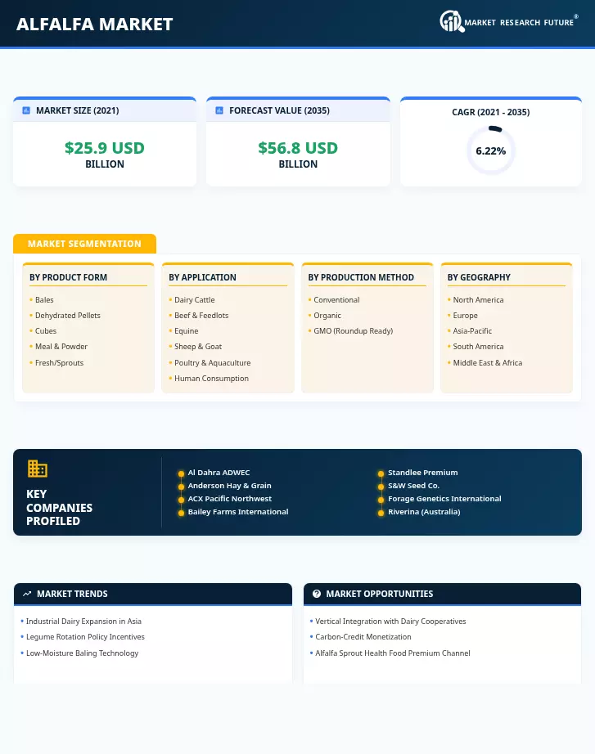
Task: Click Standlee Premium company name
Action: point(422,472)
